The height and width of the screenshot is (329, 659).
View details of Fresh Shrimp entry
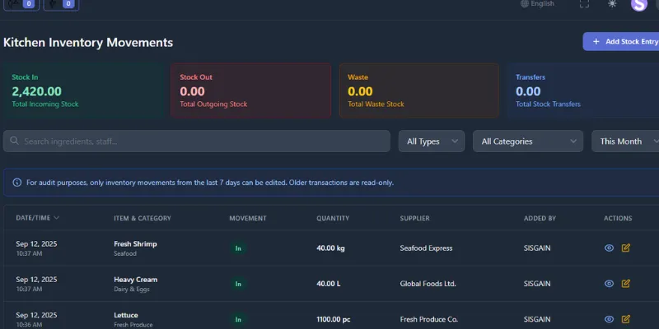click(x=610, y=248)
